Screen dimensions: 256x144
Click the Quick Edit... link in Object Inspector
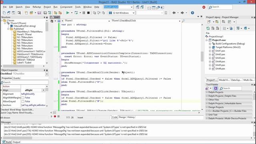(x=28, y=110)
